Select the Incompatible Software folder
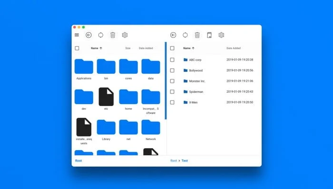This screenshot has height=189, width=333. point(151,97)
